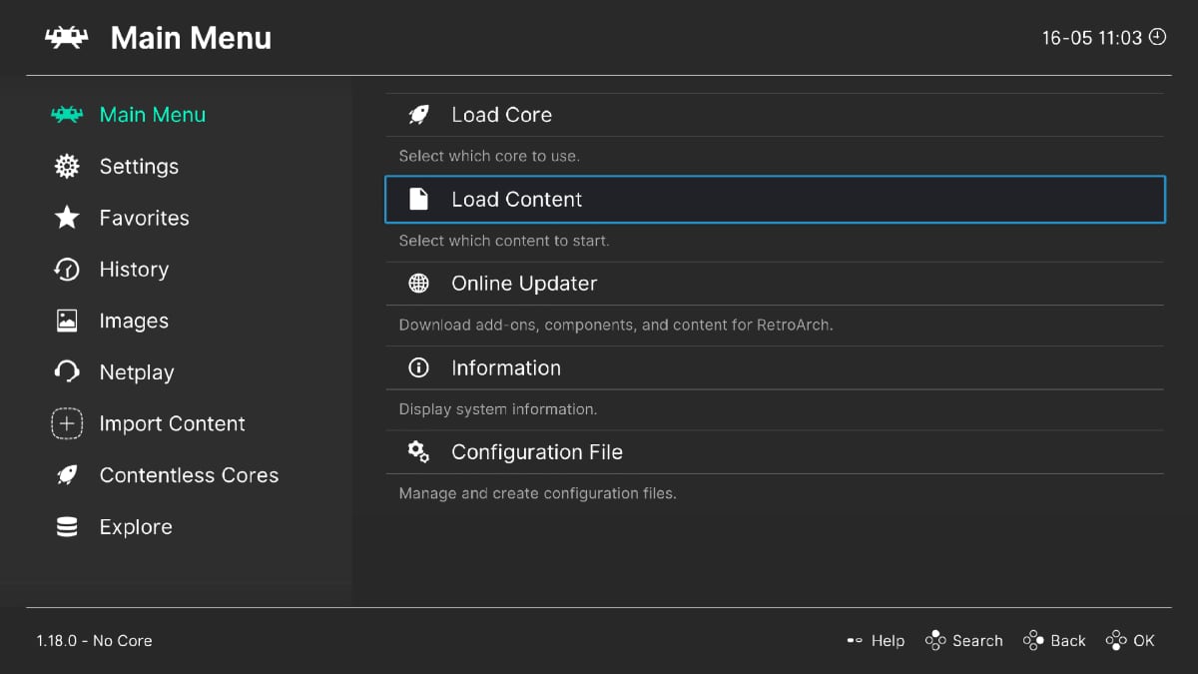The image size is (1198, 674).
Task: Open the History clock icon
Action: click(67, 270)
